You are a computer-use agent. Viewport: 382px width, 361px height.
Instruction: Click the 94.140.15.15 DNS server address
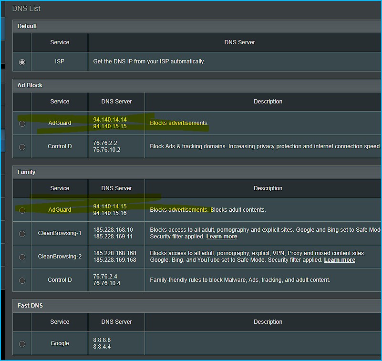[x=110, y=126]
